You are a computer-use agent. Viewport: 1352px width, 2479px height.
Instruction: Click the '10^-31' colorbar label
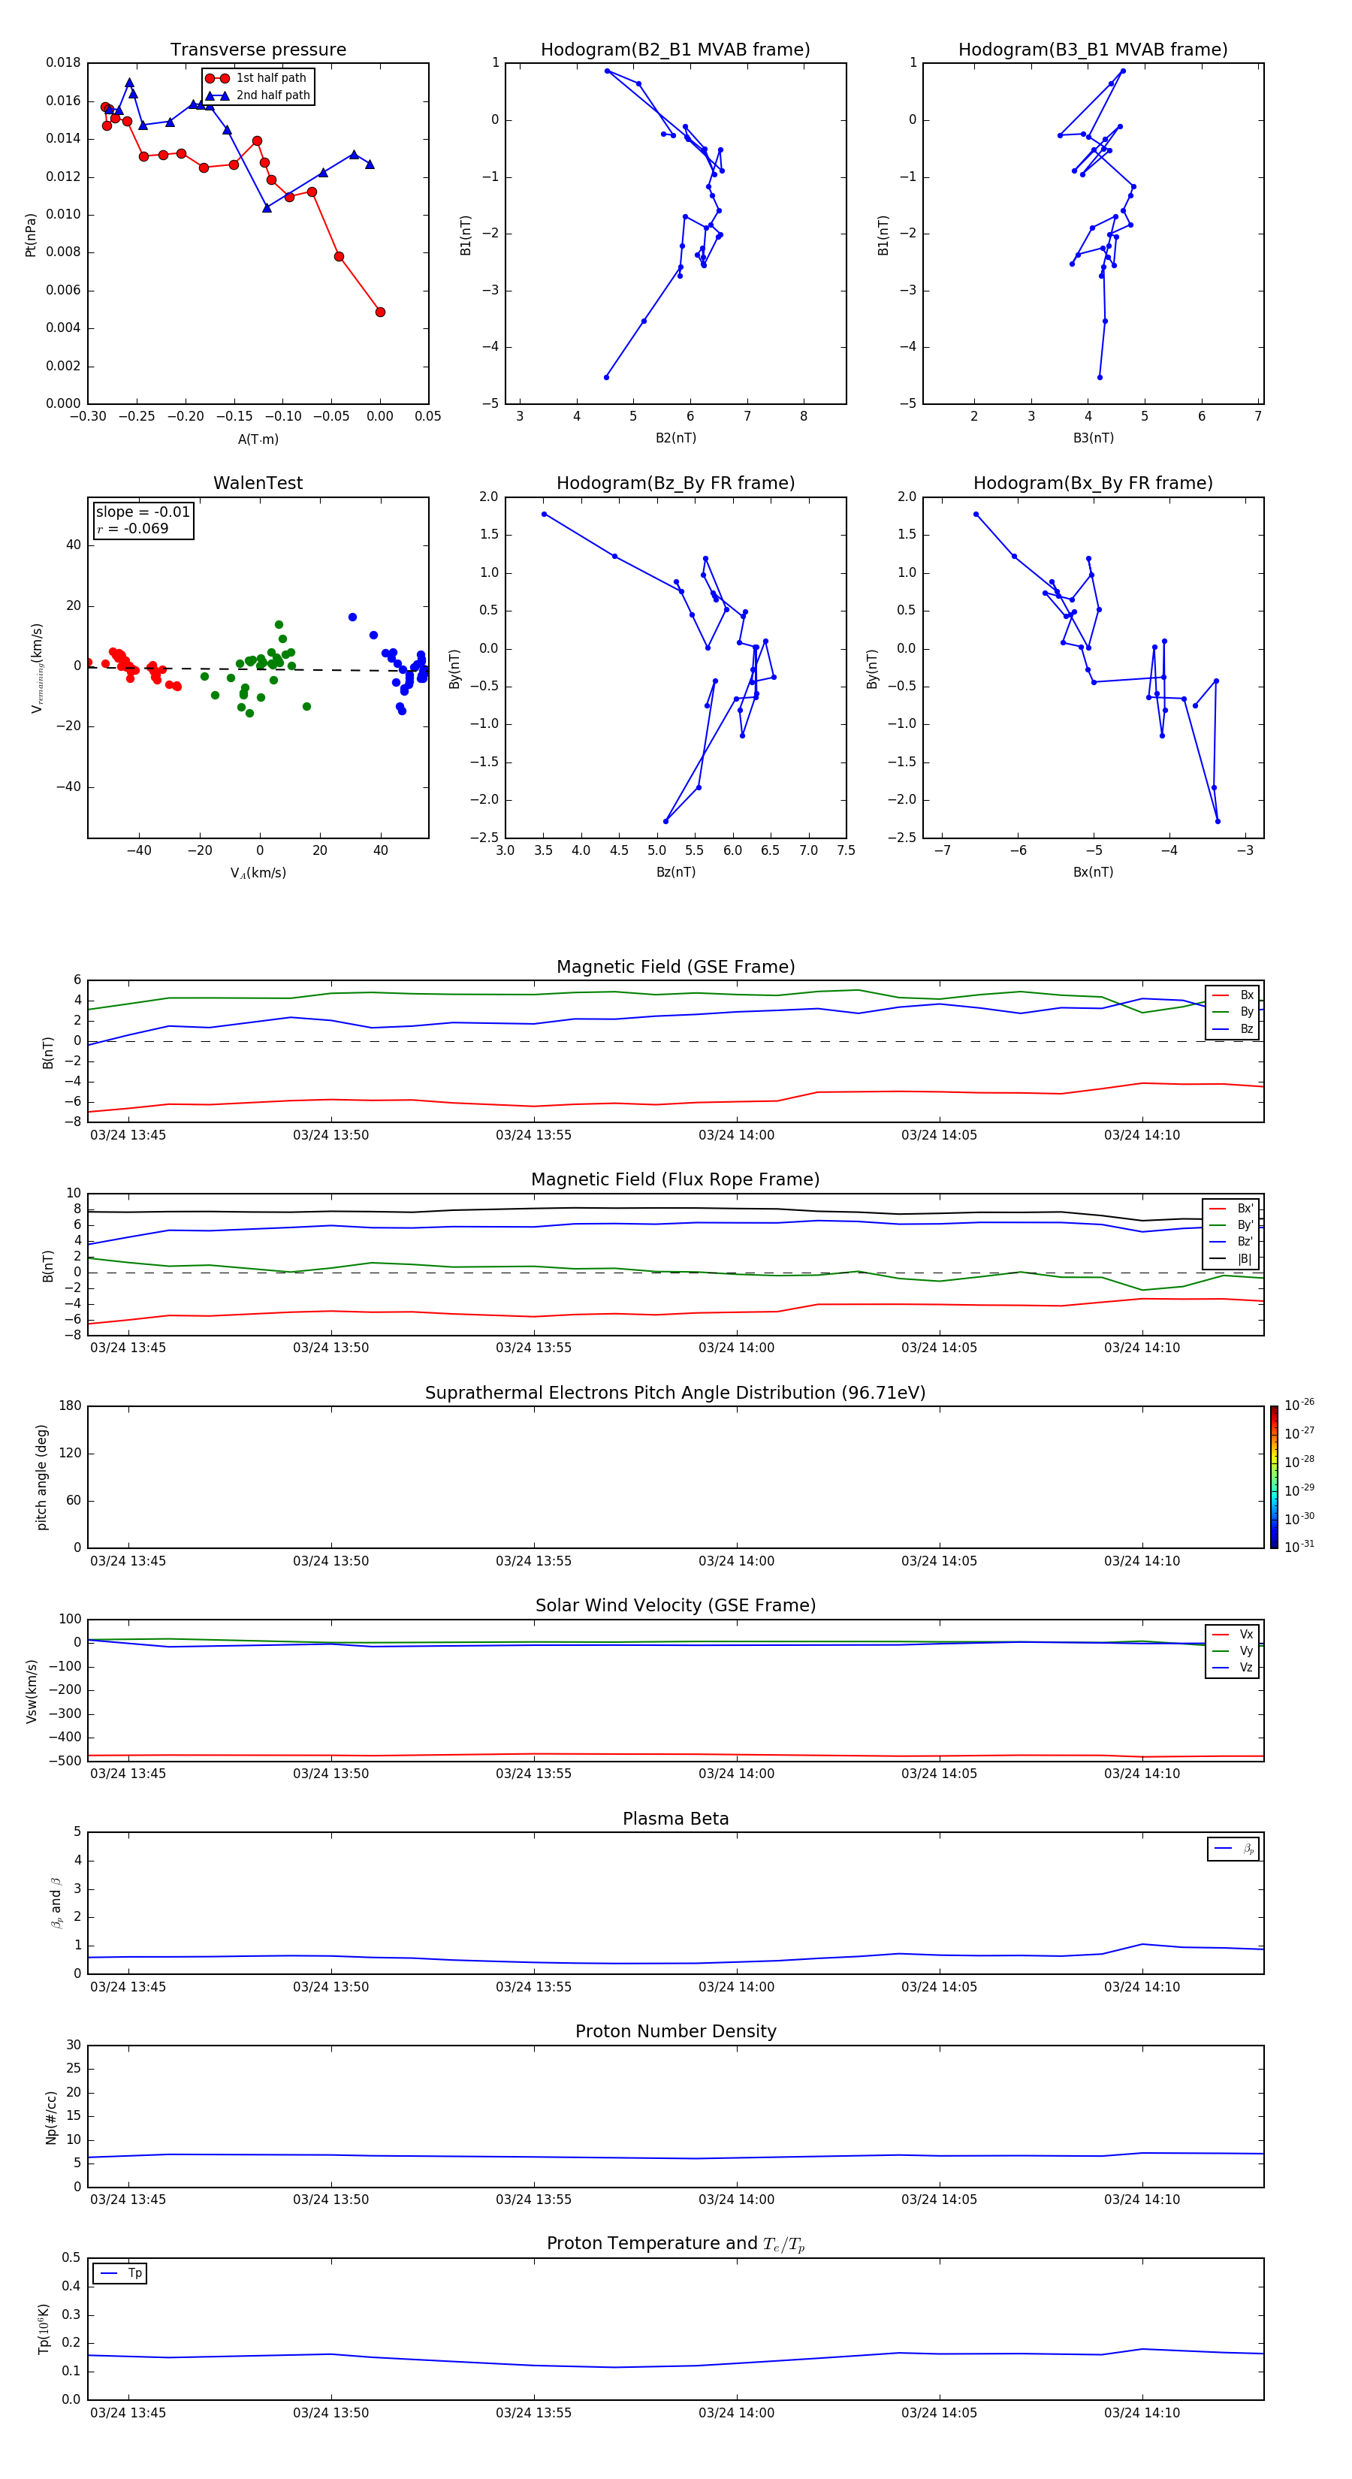tap(1299, 1547)
